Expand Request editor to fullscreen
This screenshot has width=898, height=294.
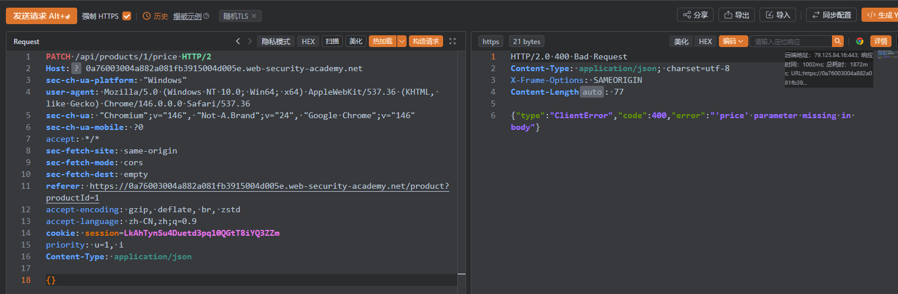pos(453,41)
